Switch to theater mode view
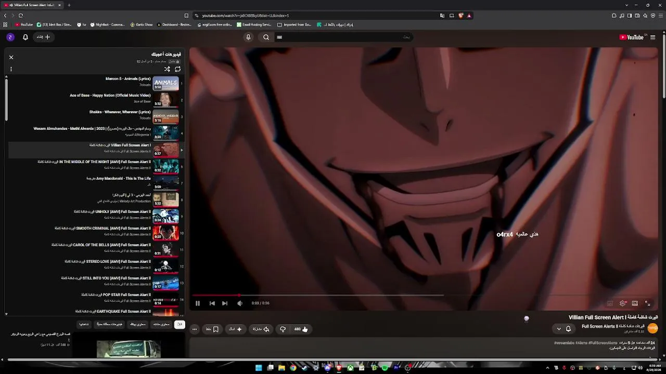 coord(635,303)
